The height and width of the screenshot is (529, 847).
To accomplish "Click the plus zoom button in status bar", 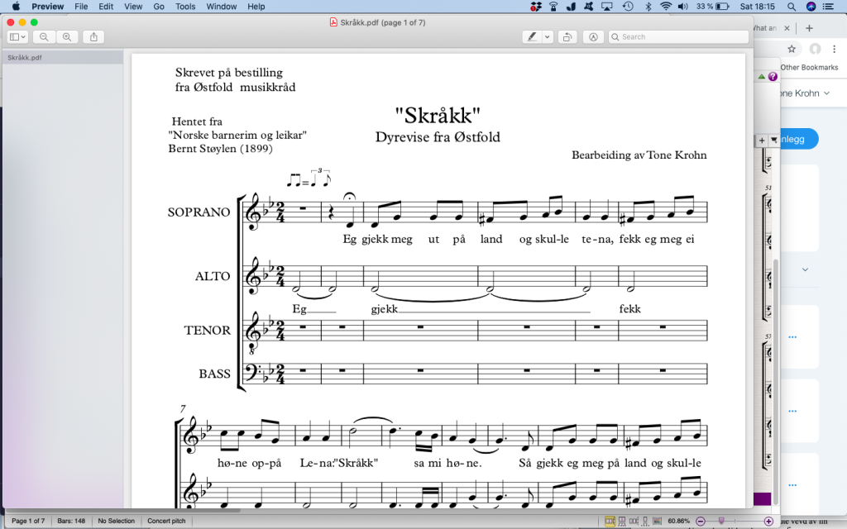I will (x=768, y=521).
